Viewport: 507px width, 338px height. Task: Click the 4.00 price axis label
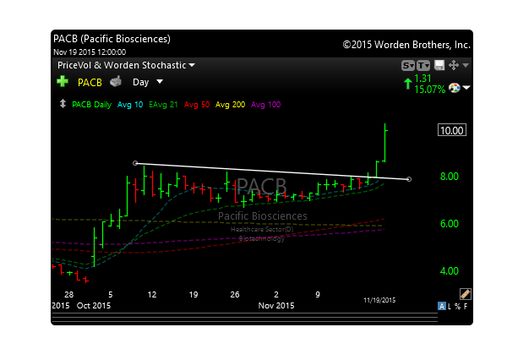click(x=450, y=271)
